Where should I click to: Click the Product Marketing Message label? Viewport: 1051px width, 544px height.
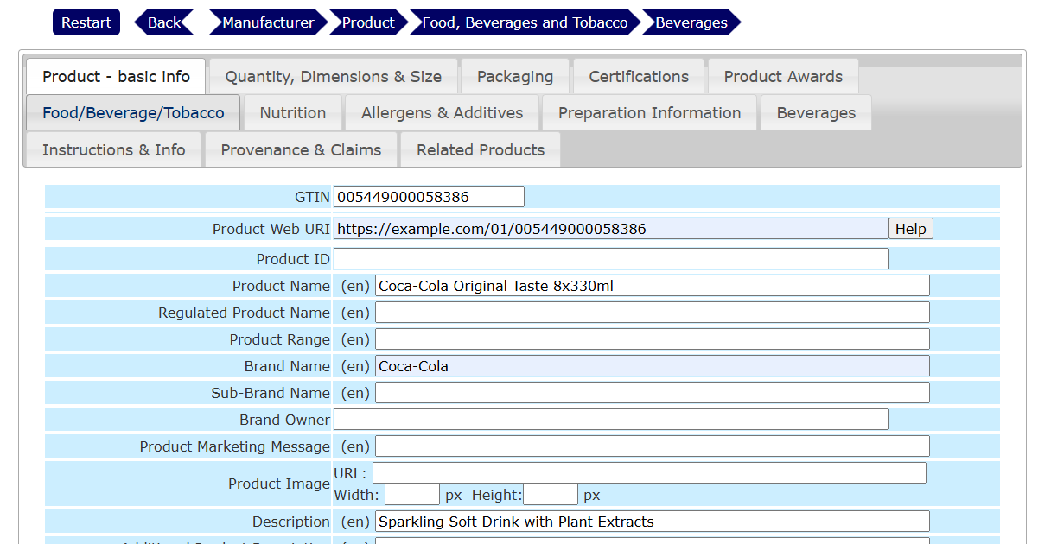[x=235, y=446]
